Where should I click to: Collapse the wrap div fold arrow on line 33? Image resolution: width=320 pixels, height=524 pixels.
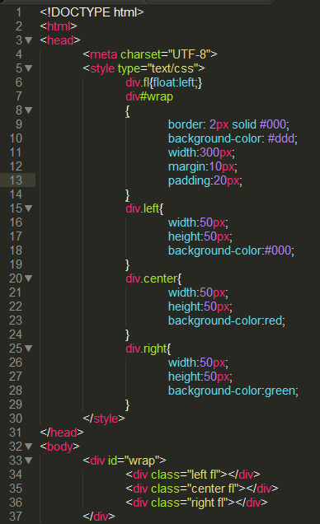[x=29, y=461]
